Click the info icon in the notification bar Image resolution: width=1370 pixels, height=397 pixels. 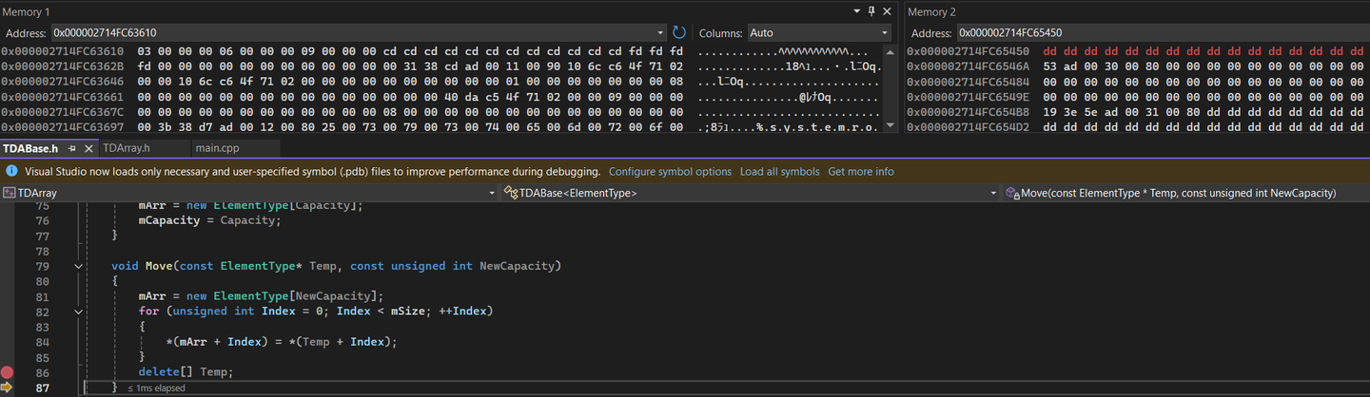tap(11, 172)
